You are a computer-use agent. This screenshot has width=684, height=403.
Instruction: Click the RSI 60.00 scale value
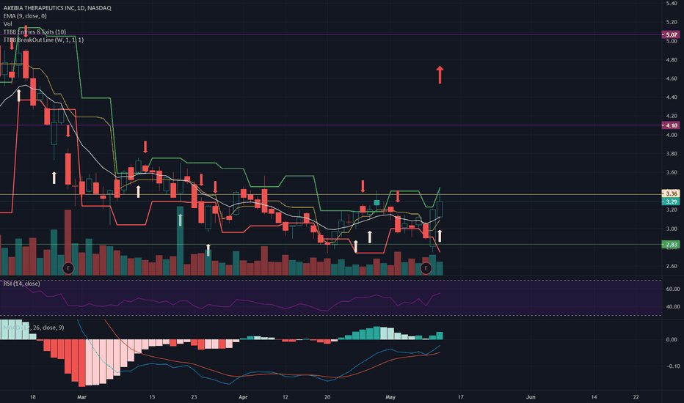(x=673, y=289)
